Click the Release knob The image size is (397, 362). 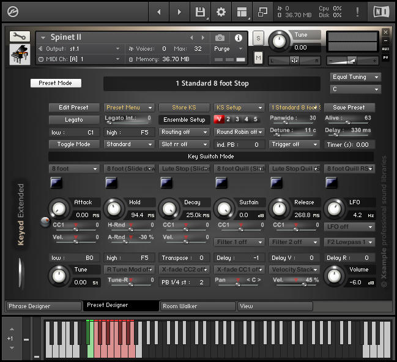point(280,209)
